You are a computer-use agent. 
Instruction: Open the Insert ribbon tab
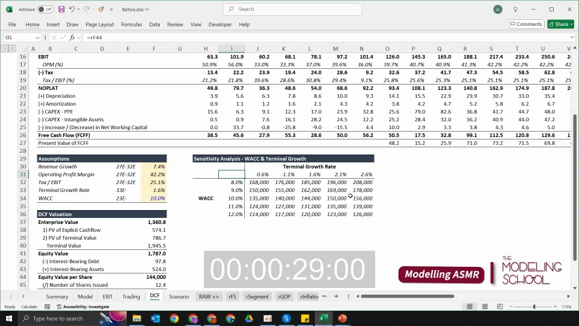pos(53,24)
